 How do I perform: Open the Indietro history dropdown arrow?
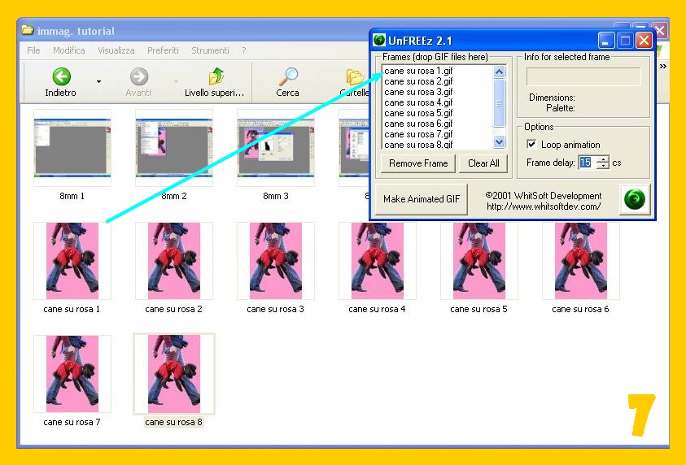[99, 81]
